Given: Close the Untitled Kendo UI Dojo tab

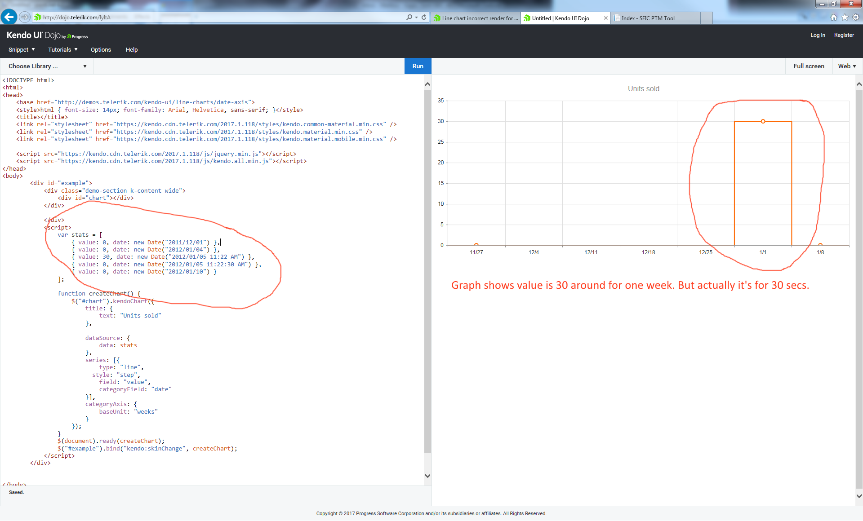Looking at the screenshot, I should (605, 18).
